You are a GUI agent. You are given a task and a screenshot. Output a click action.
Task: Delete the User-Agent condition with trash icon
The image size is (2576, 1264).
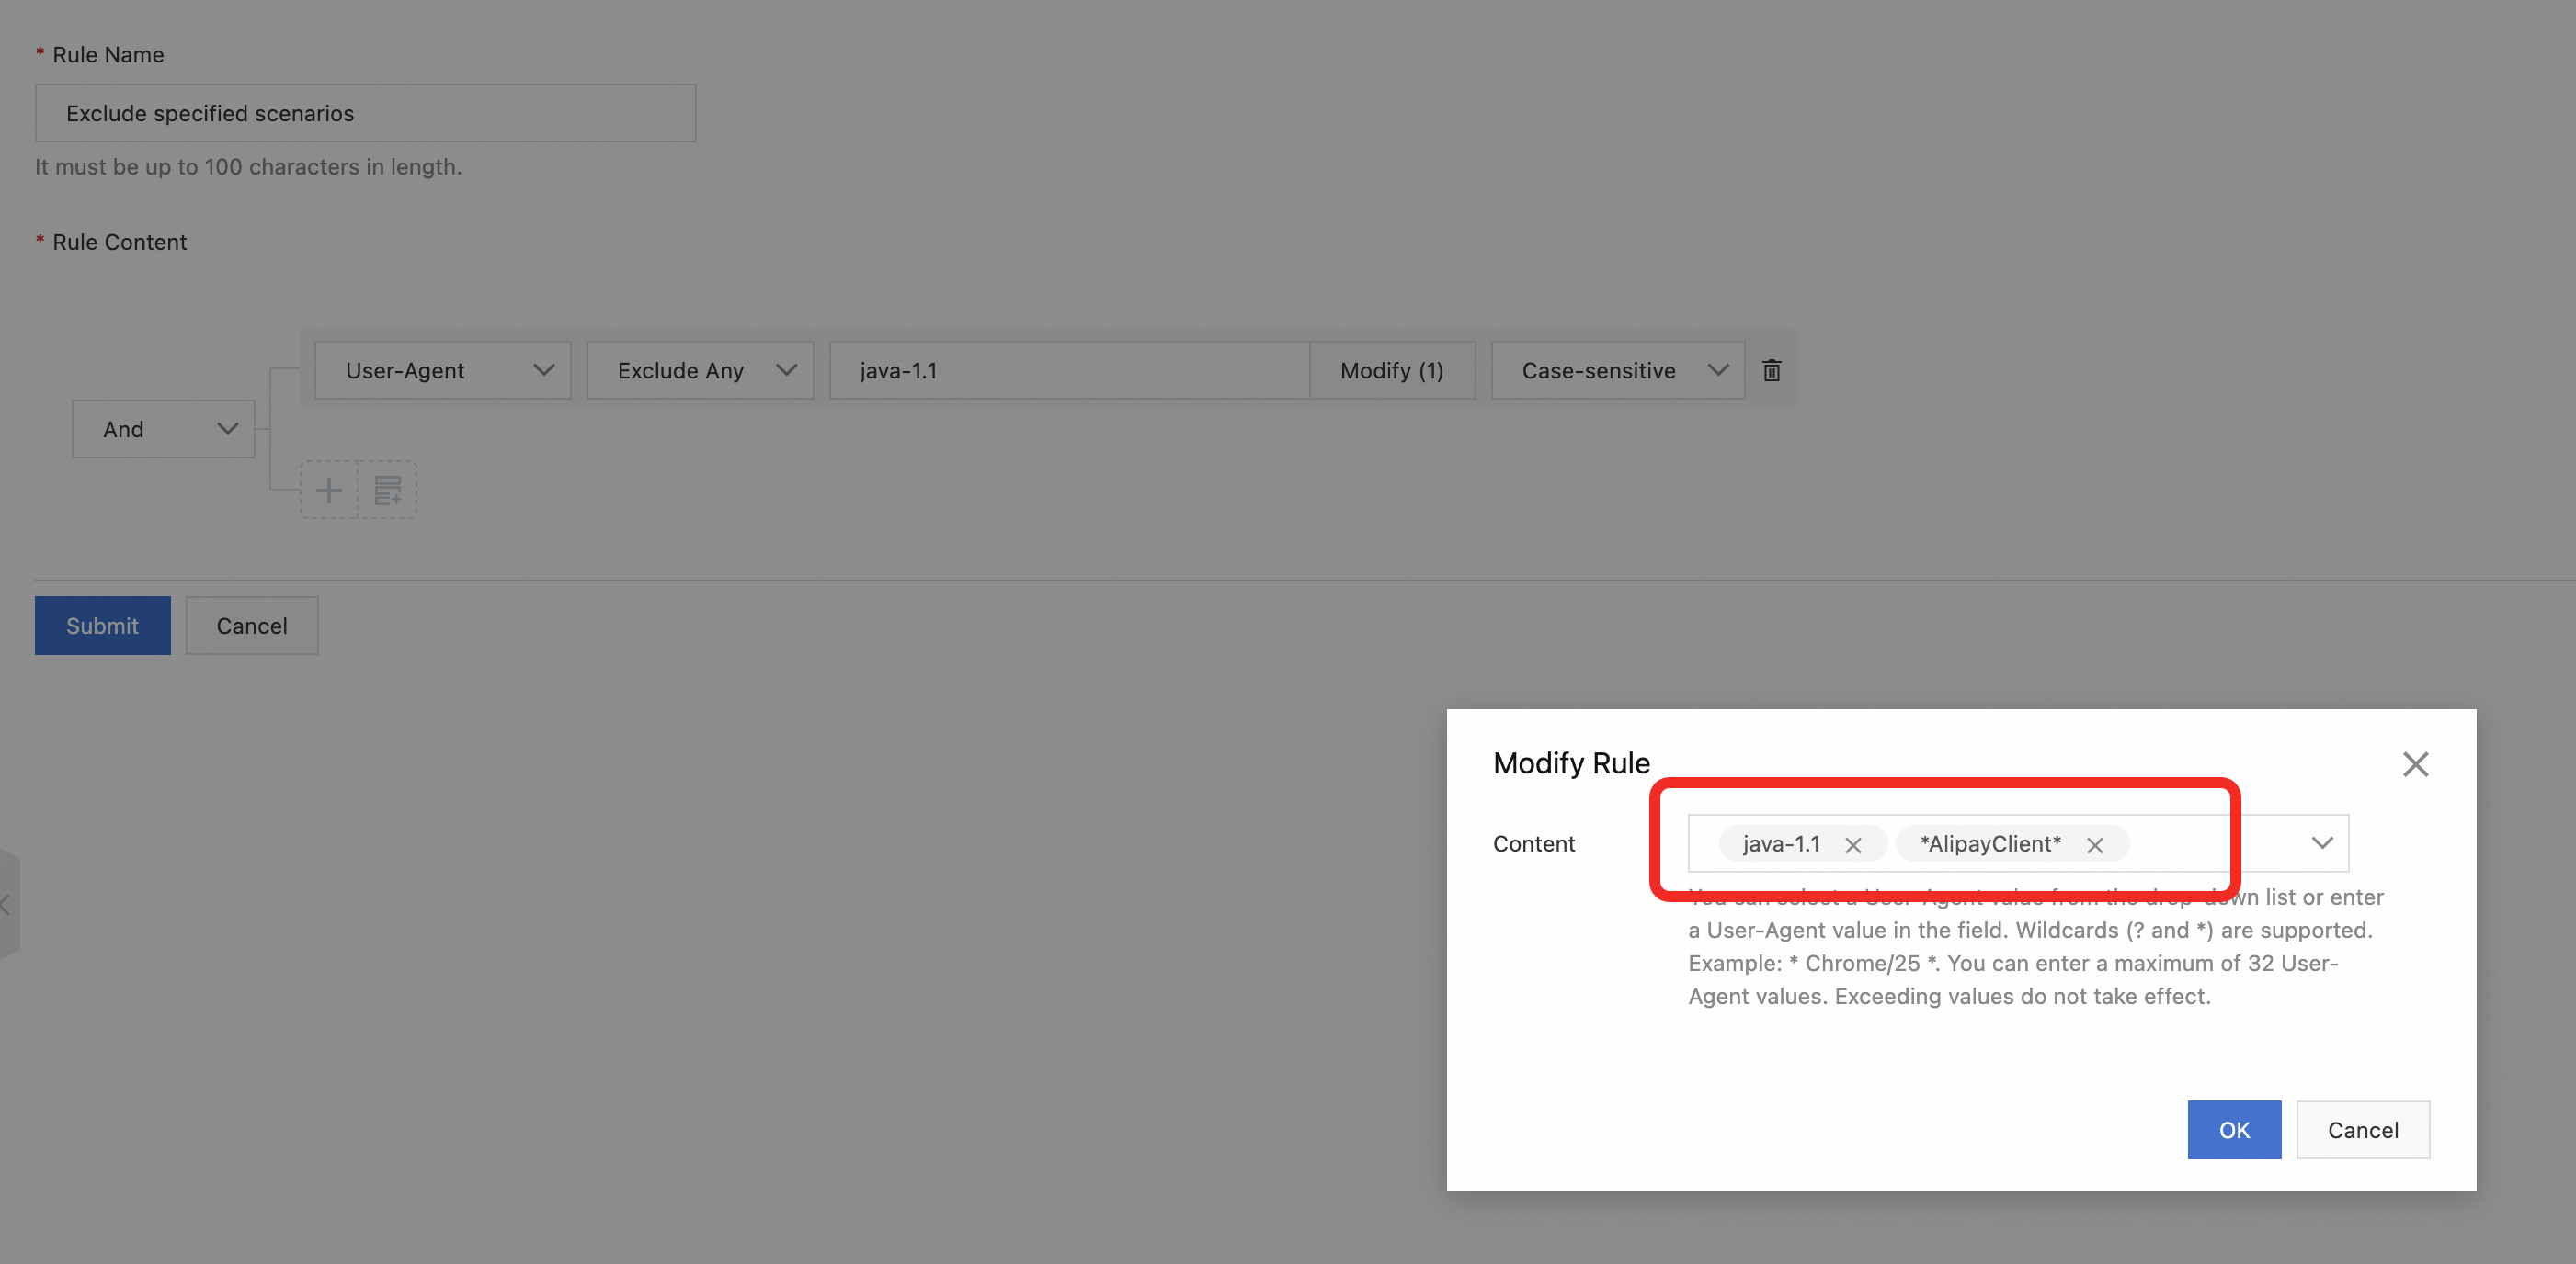pyautogui.click(x=1771, y=371)
